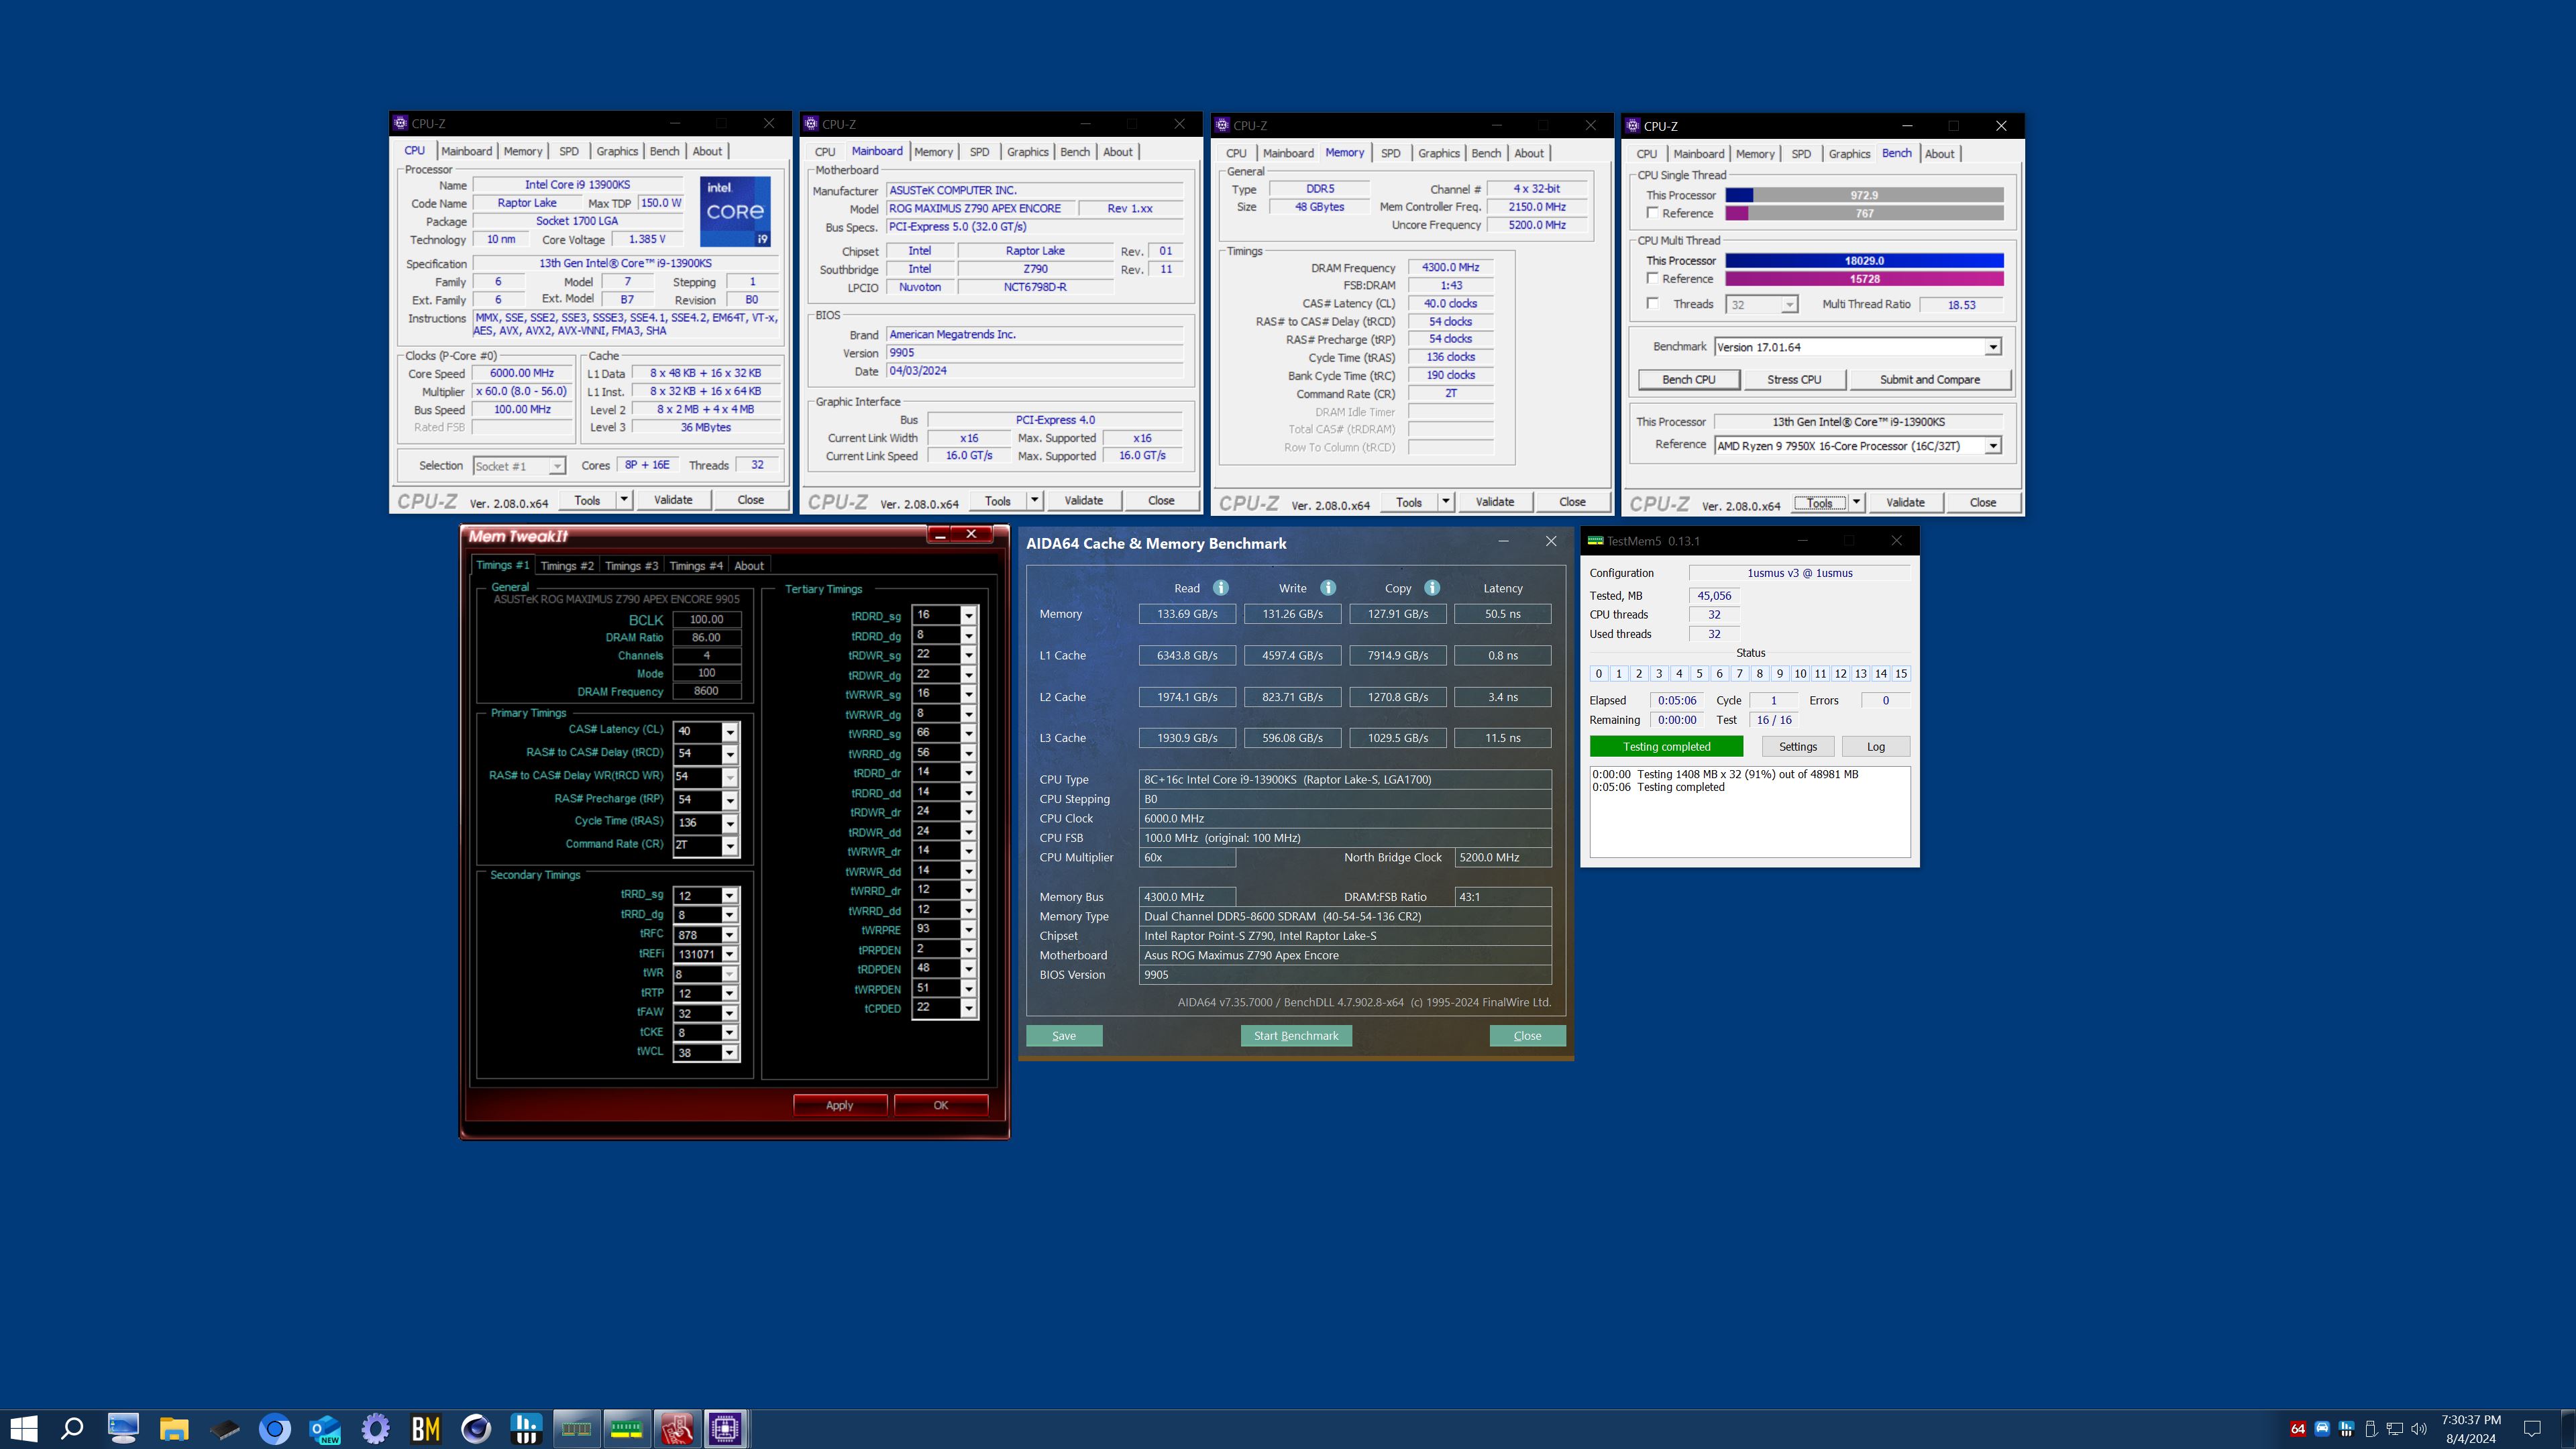Switch to TestMem5 green RAM taskbar icon
The image size is (2576, 1449).
tap(627, 1428)
